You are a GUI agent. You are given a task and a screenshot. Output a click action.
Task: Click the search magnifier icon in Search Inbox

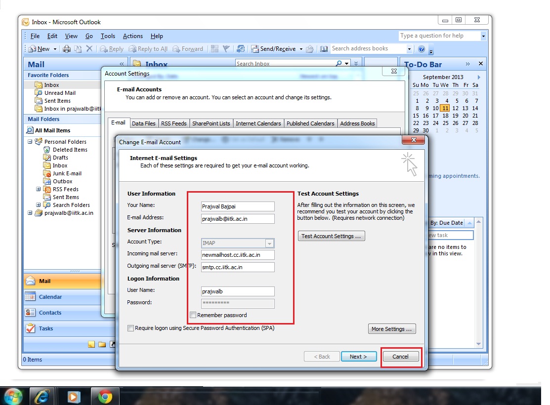click(x=339, y=64)
